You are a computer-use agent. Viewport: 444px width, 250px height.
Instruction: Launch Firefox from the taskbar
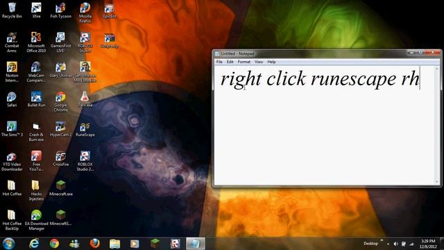point(94,244)
